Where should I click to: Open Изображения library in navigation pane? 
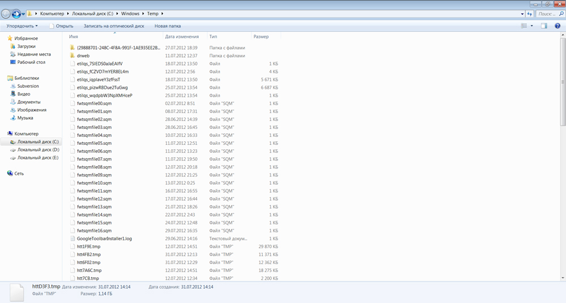[x=32, y=110]
